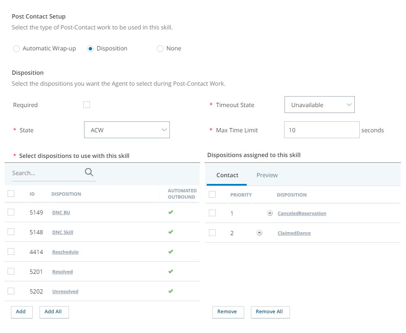This screenshot has height=333, width=406.
Task: Switch to the Preview tab
Action: pyautogui.click(x=267, y=175)
